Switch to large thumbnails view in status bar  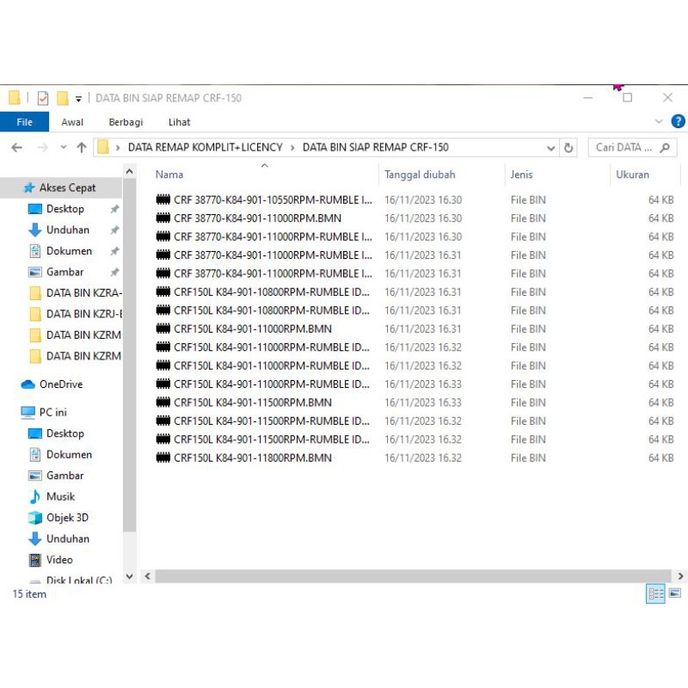tap(675, 594)
